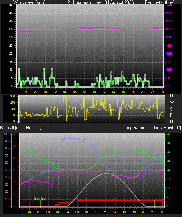Click the 30 value on windspeed axis
The height and width of the screenshot is (217, 182).
click(11, 37)
